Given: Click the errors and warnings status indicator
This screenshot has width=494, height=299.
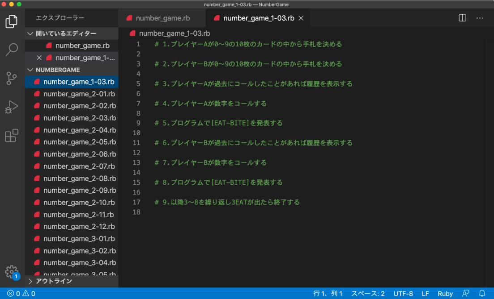Looking at the screenshot, I should coord(21,293).
